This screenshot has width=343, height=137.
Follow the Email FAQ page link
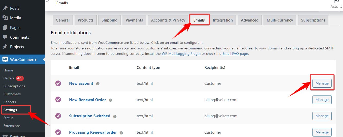pos(235,54)
